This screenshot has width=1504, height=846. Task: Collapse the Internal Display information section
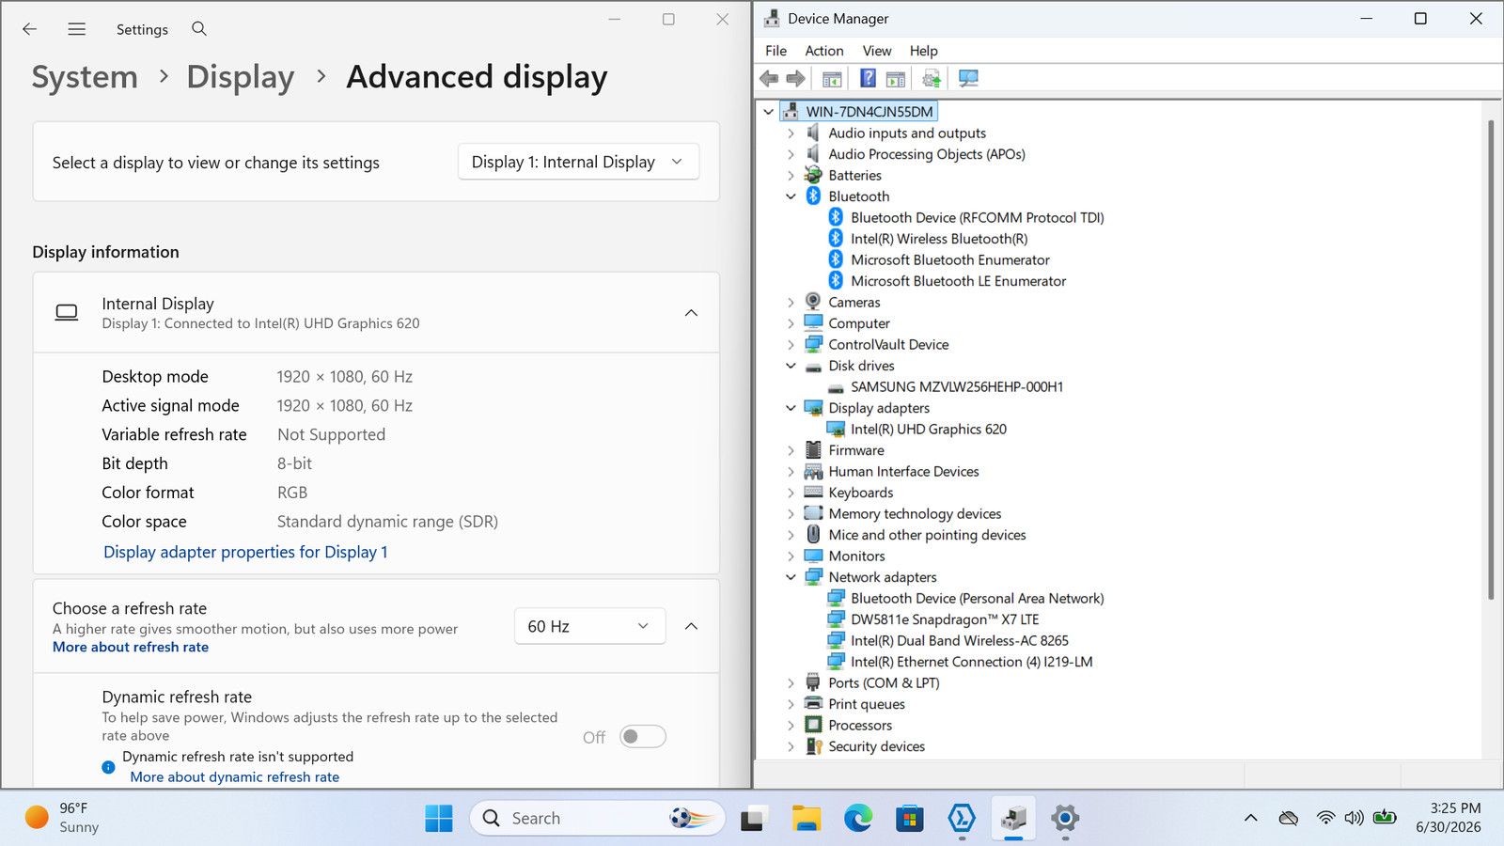tap(691, 313)
